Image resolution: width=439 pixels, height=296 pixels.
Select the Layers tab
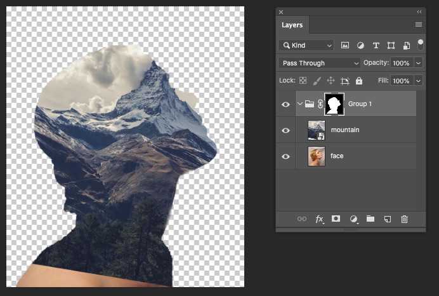click(x=292, y=25)
